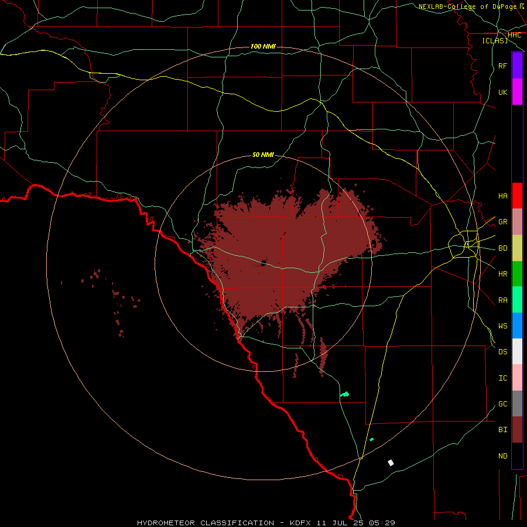Screen dimensions: 527x527
Task: Click the DS legend label
Action: pyautogui.click(x=502, y=352)
